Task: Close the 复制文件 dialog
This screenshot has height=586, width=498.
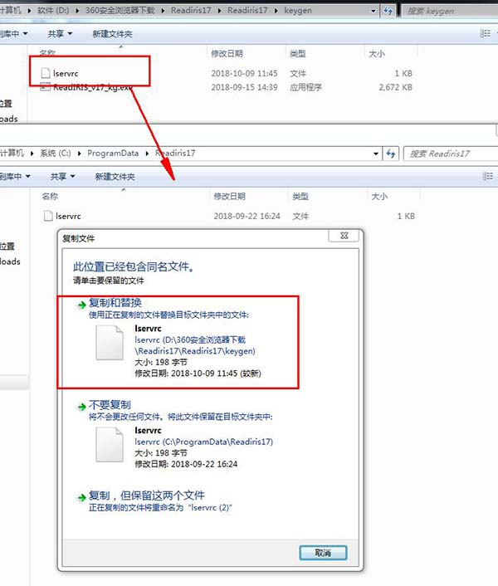Action: pyautogui.click(x=343, y=237)
